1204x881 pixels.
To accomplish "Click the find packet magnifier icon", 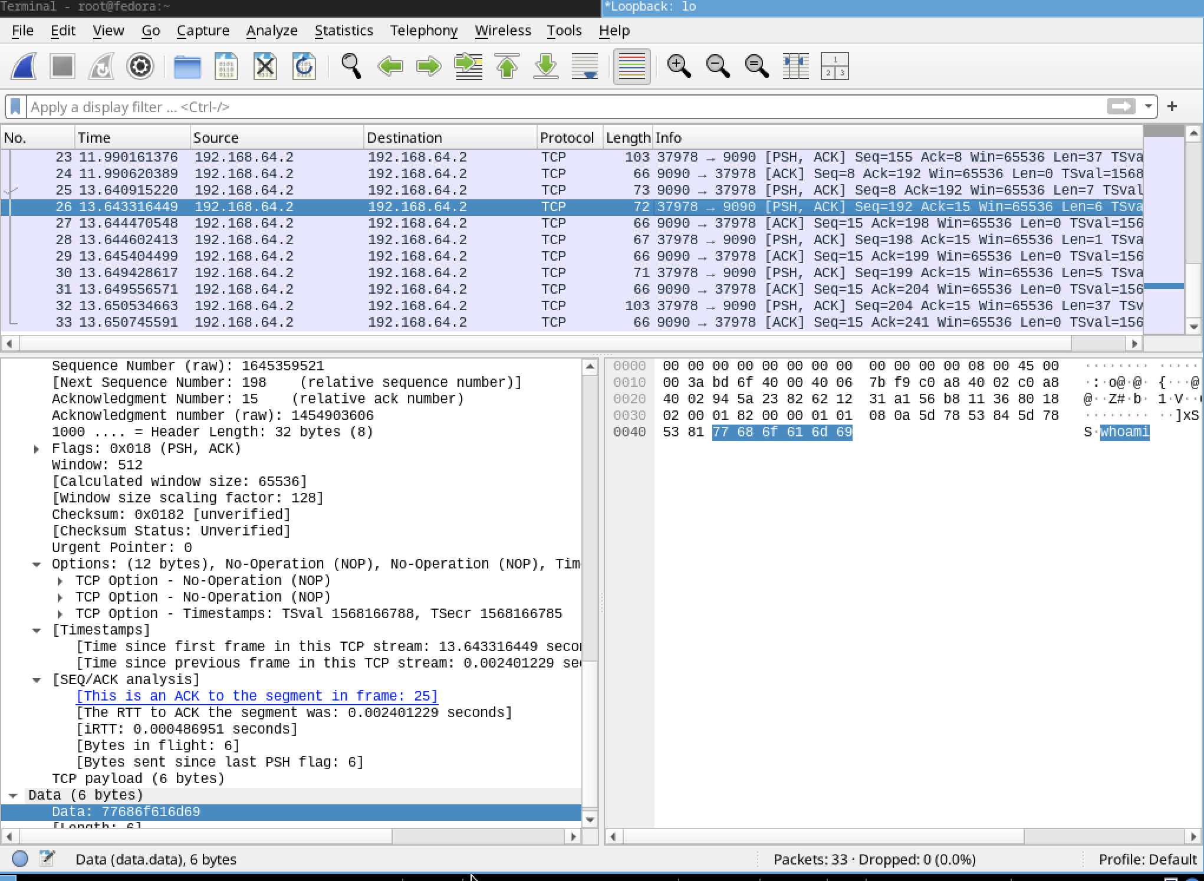I will point(351,66).
